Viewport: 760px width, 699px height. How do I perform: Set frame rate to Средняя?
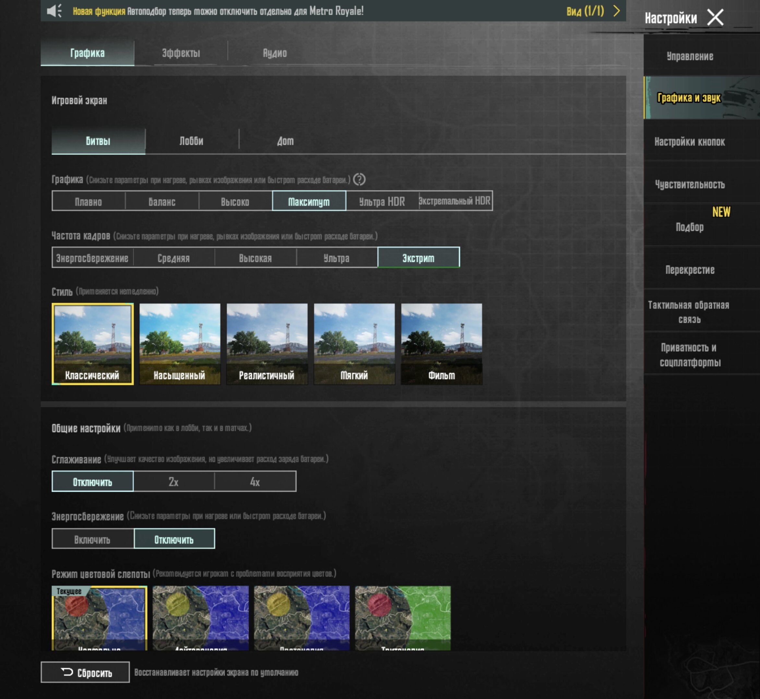click(x=174, y=258)
